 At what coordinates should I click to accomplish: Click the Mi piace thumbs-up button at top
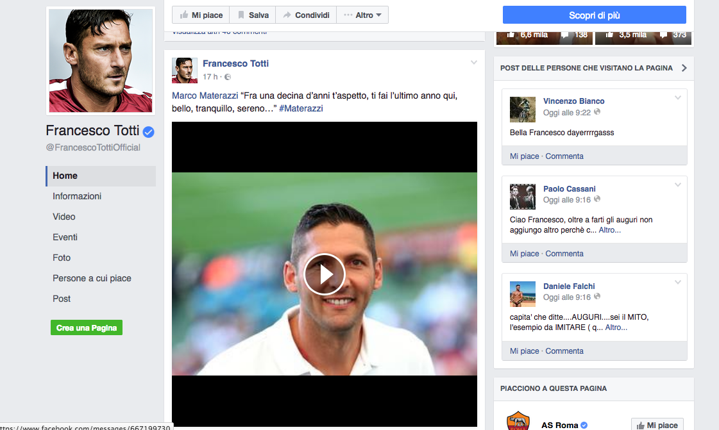pos(201,15)
